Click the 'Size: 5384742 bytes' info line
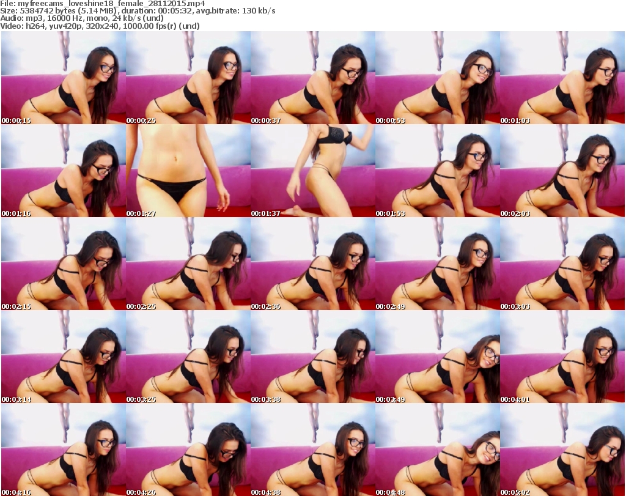The image size is (626, 496). (x=138, y=11)
